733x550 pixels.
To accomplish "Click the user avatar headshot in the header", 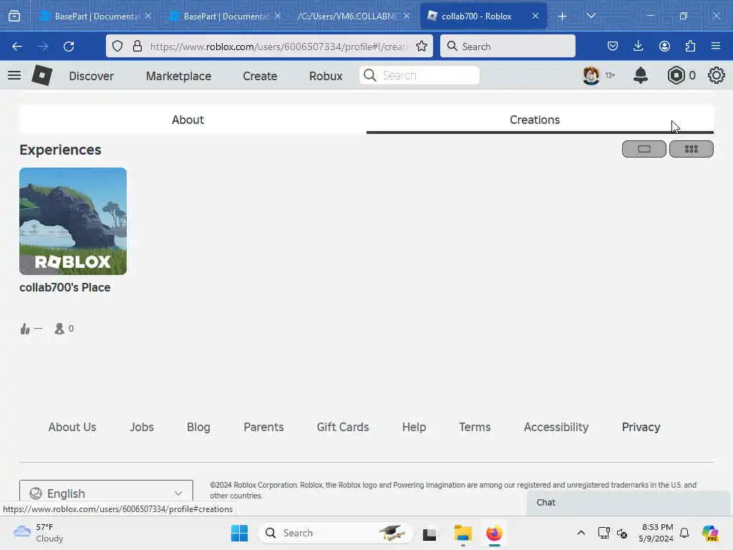I will 591,75.
